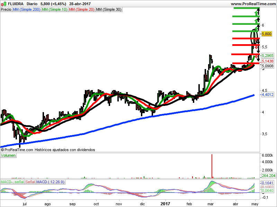
Task: Click the ago month on the time axis
Action: pyautogui.click(x=47, y=204)
